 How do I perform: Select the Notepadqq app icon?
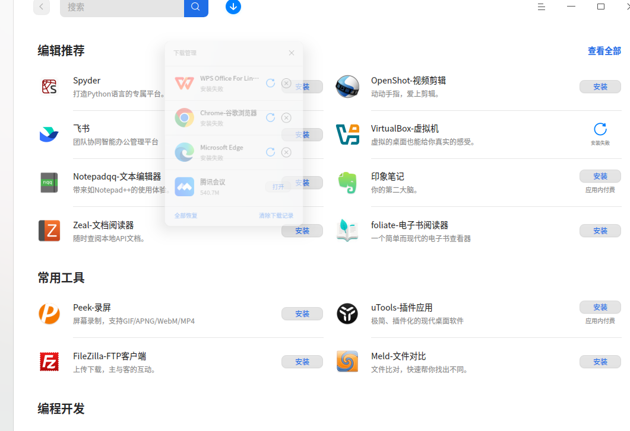(49, 183)
